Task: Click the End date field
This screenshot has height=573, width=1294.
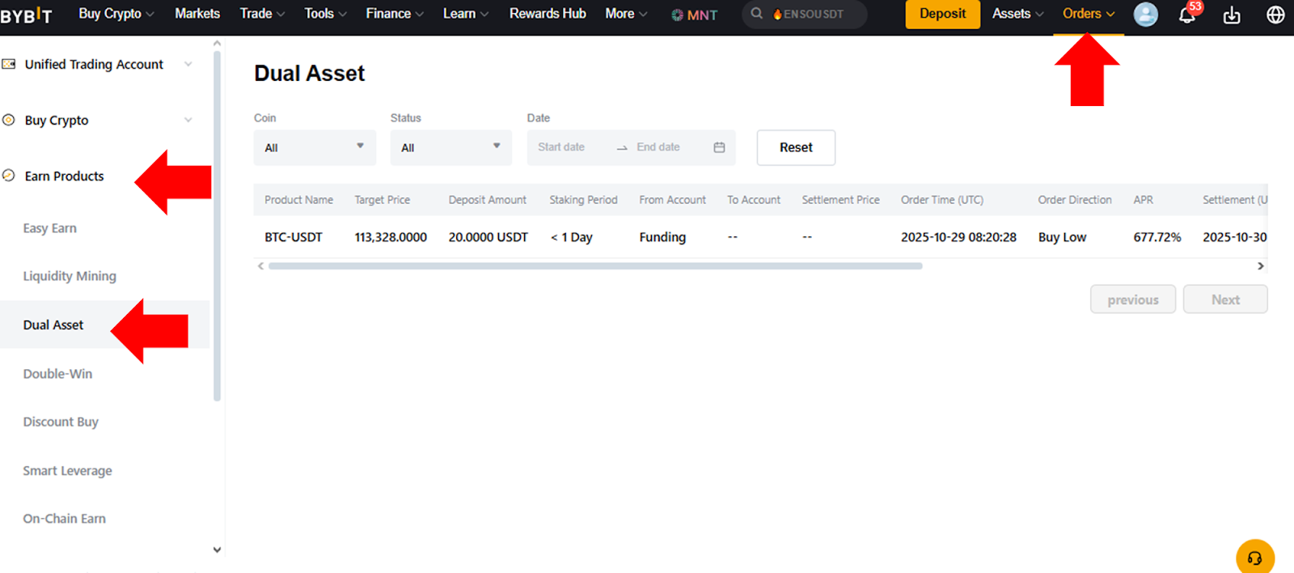Action: pyautogui.click(x=658, y=147)
